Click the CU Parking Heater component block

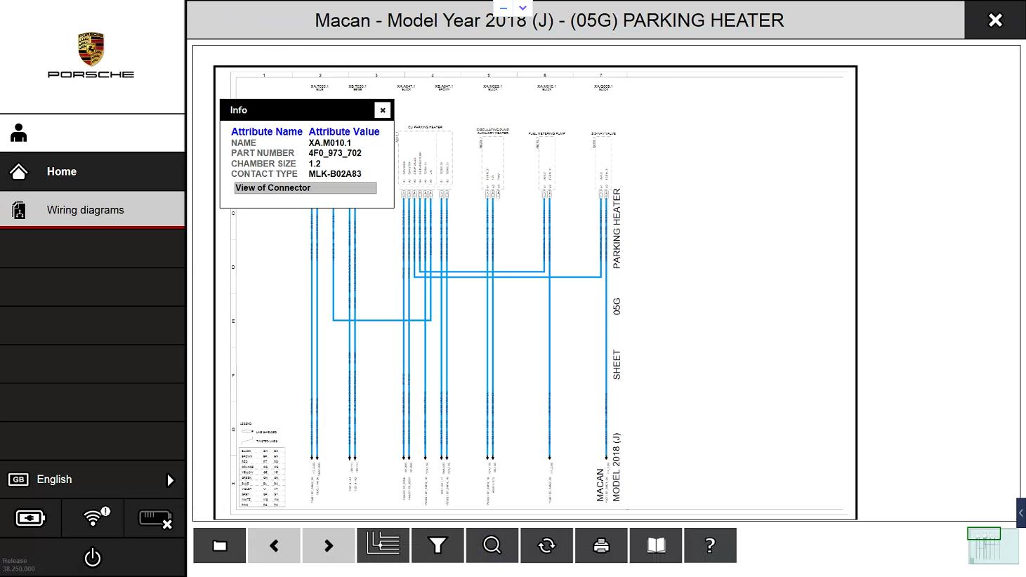click(x=425, y=158)
